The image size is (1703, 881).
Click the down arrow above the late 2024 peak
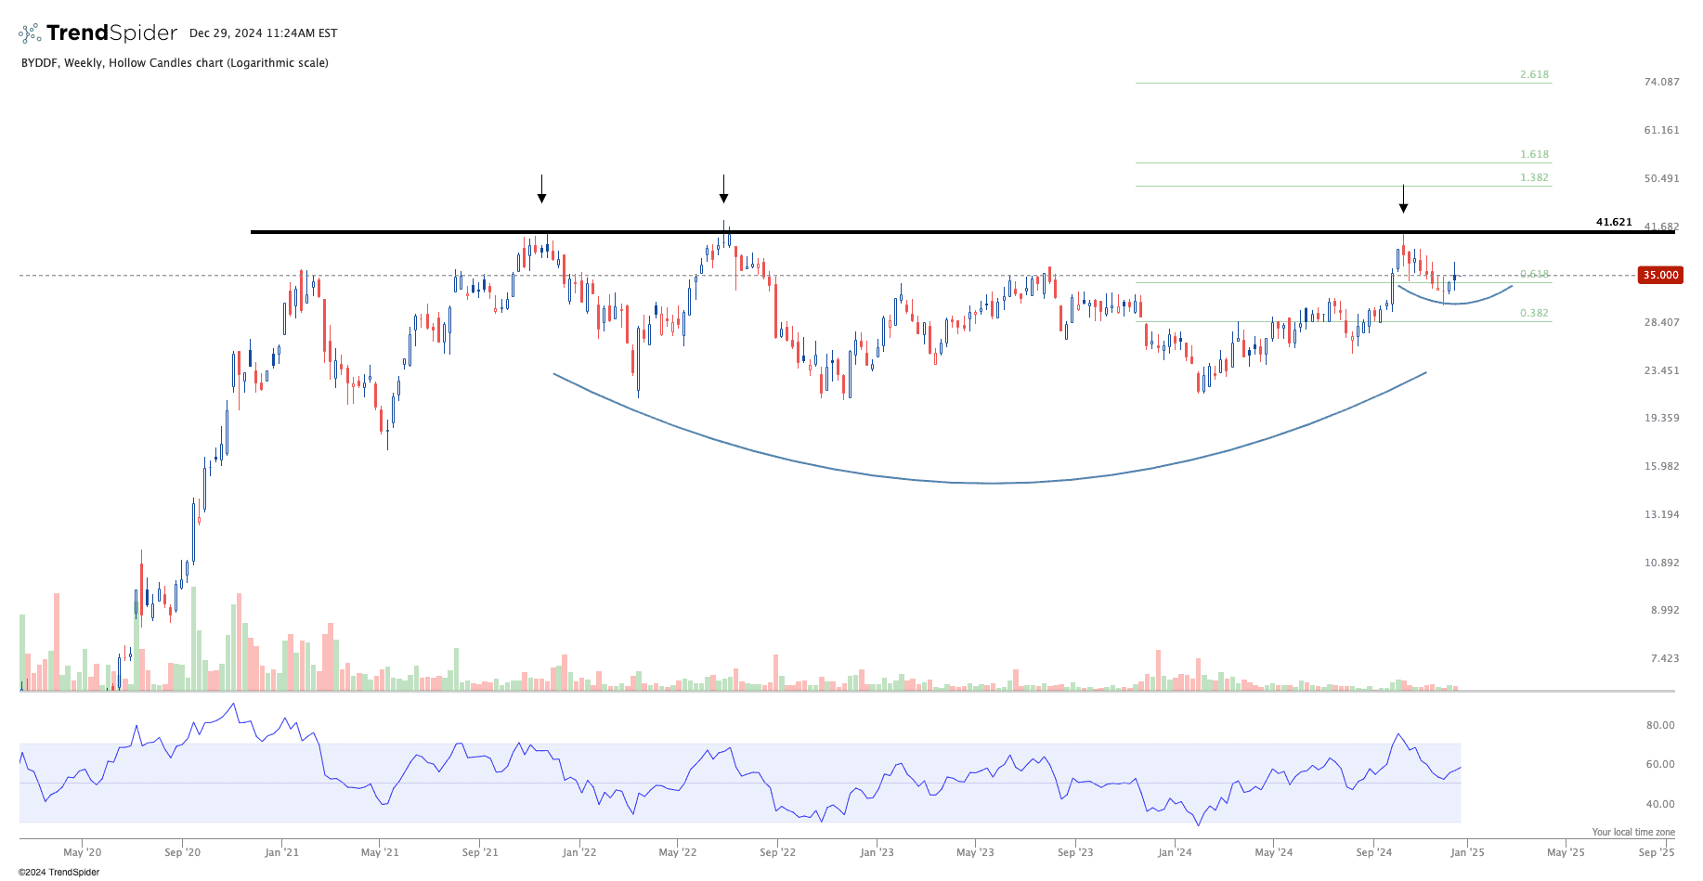click(x=1403, y=200)
